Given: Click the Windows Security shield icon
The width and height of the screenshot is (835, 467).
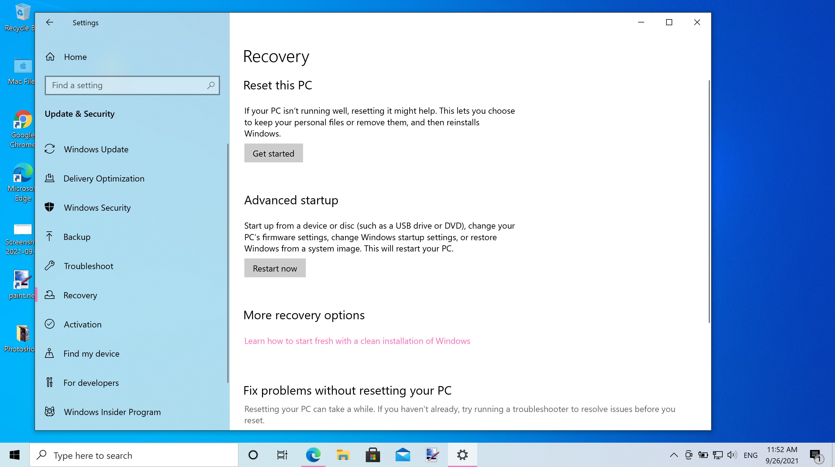Looking at the screenshot, I should pos(51,207).
